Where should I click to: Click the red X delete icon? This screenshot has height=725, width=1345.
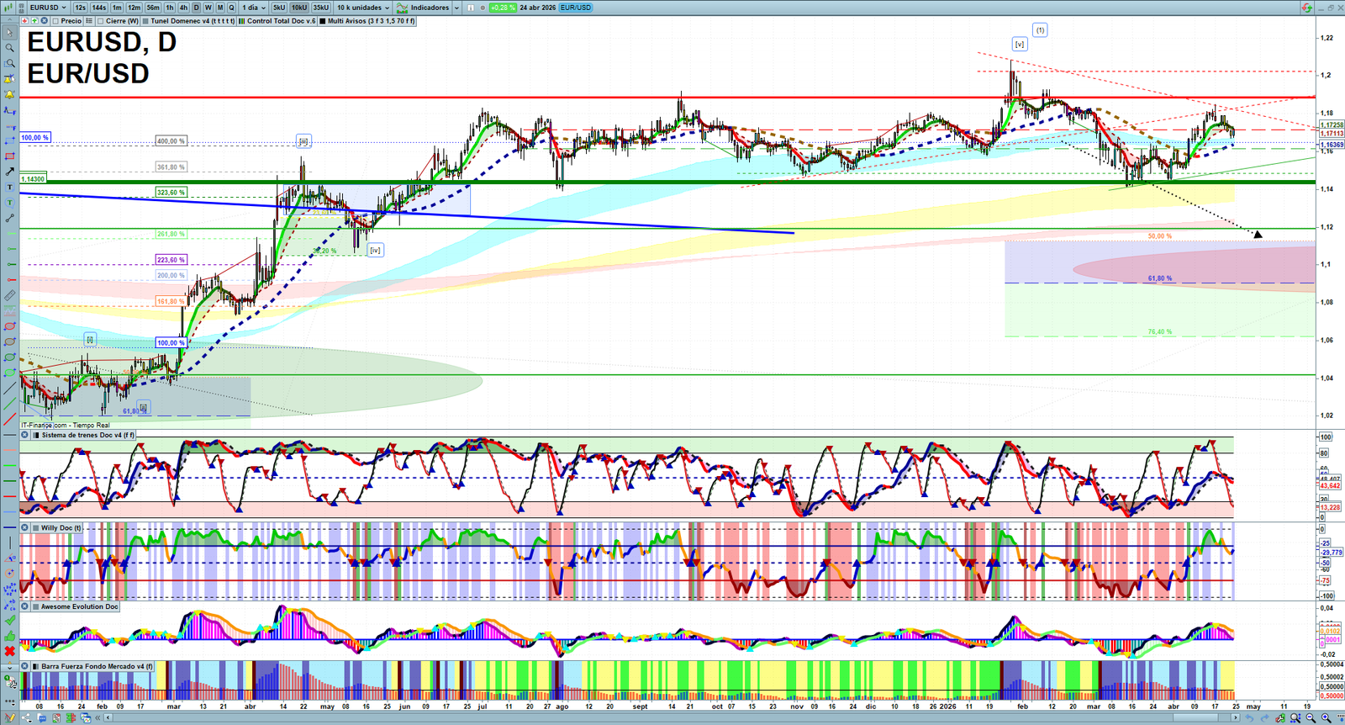(x=9, y=651)
